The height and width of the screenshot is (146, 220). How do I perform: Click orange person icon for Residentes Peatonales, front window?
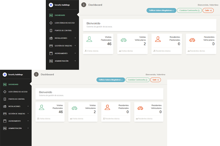[x=107, y=108]
